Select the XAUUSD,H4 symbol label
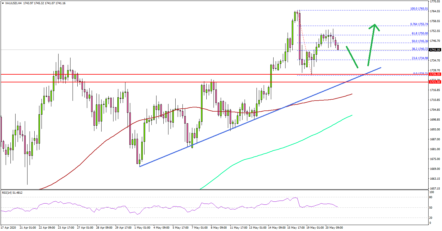Screen dimensions: 442x231 coord(13,2)
